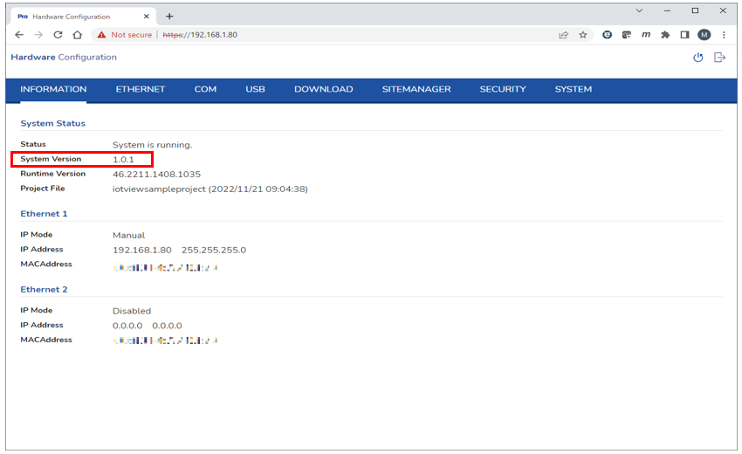This screenshot has height=454, width=742.
Task: Click the Not secure label text
Action: 132,35
